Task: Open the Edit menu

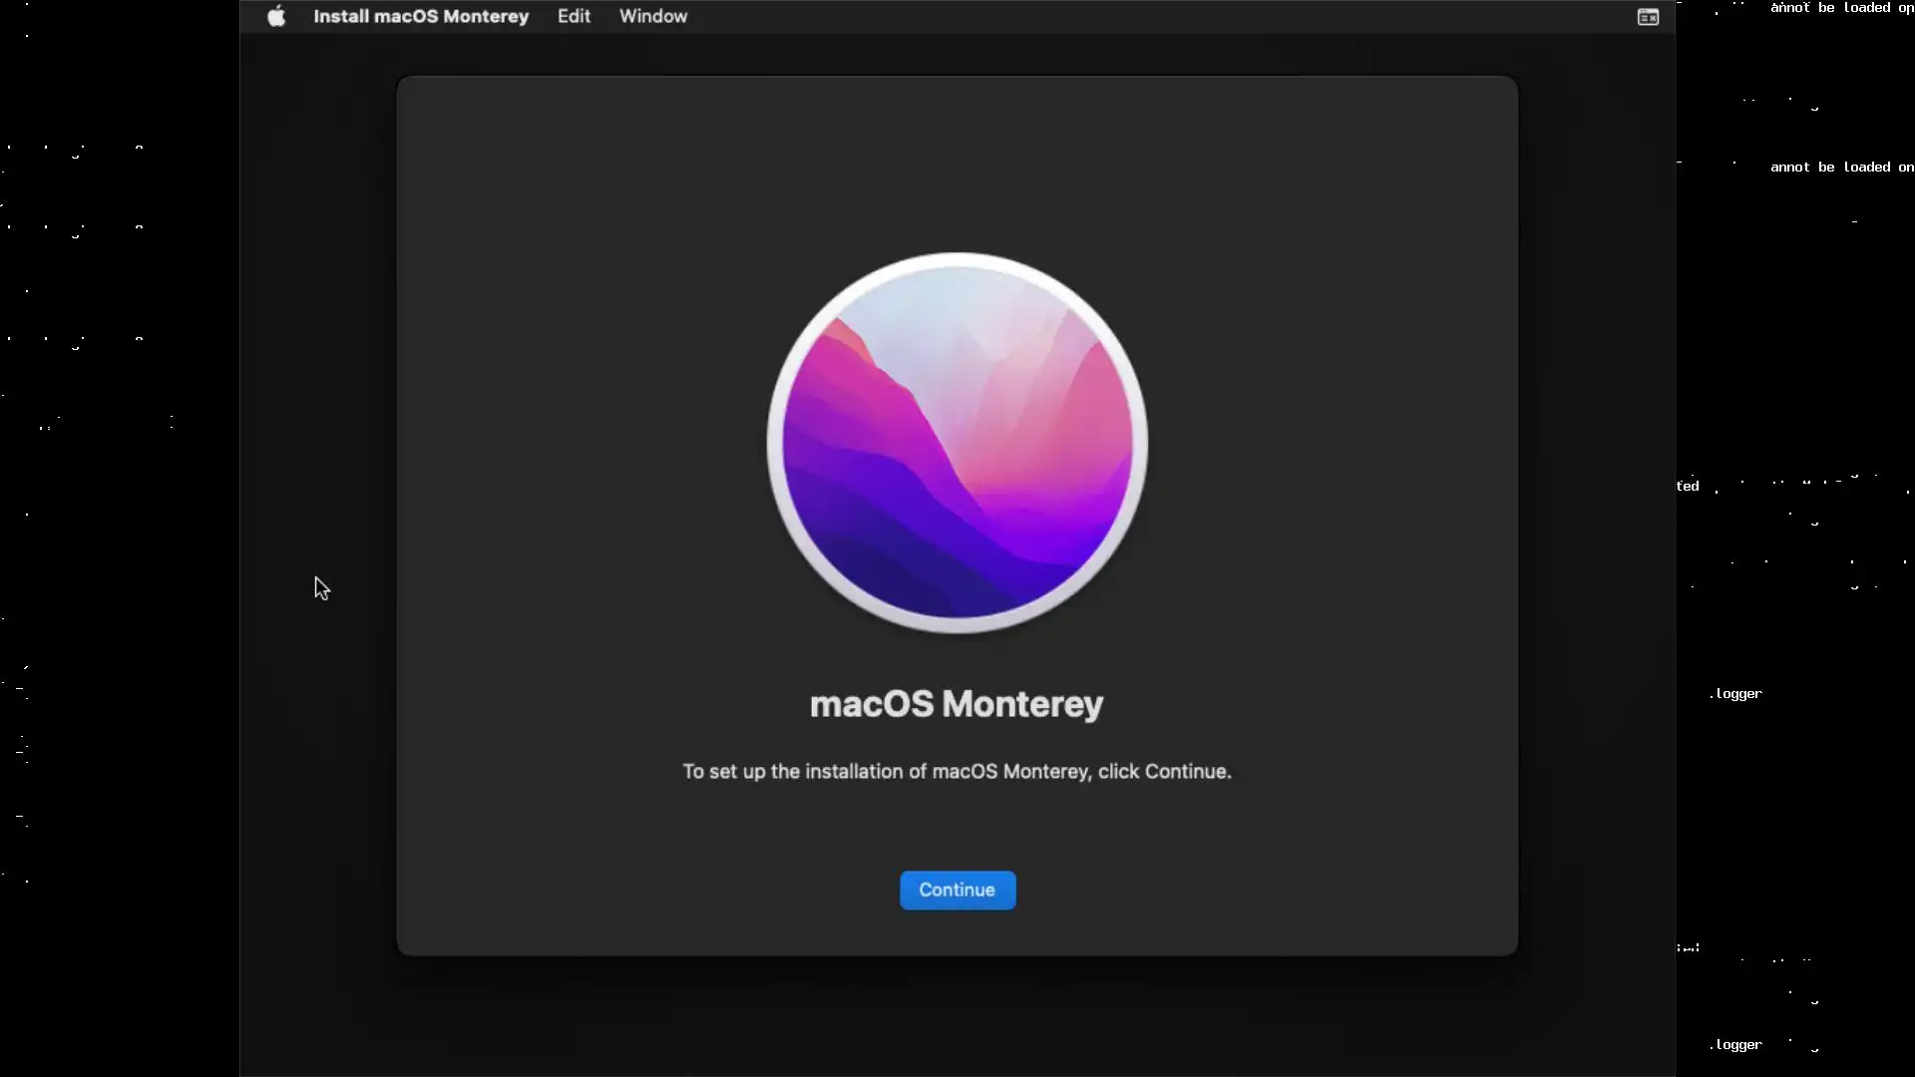Action: click(x=574, y=16)
